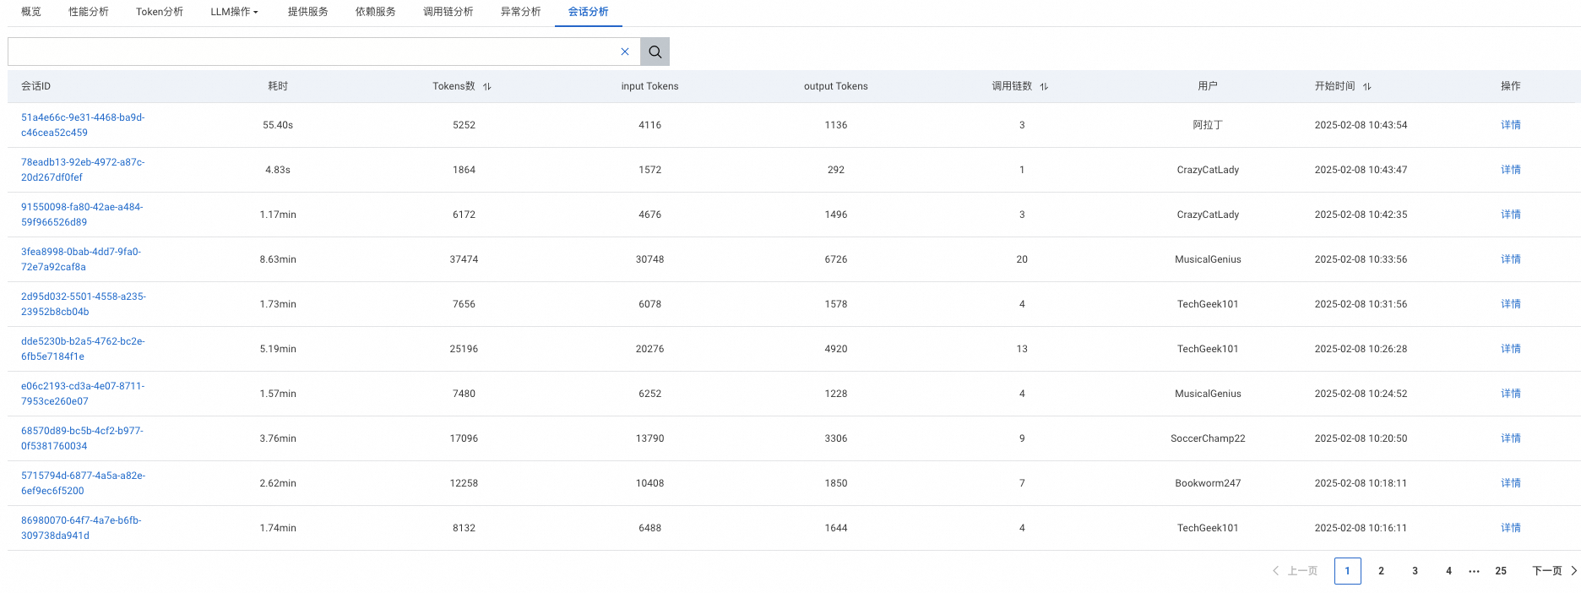Clear the search box with the X icon
The height and width of the screenshot is (593, 1581).
[625, 52]
